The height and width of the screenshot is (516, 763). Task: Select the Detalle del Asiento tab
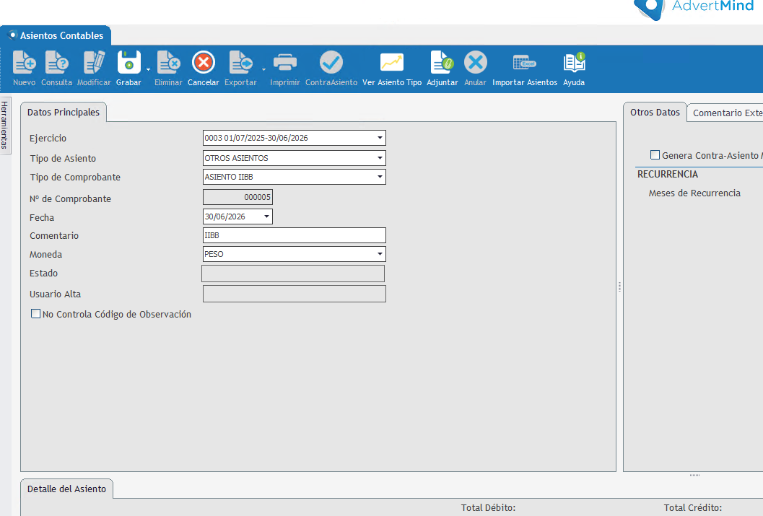coord(66,489)
